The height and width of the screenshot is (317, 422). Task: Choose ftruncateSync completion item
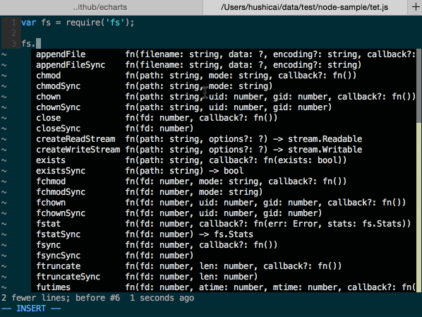224,277
